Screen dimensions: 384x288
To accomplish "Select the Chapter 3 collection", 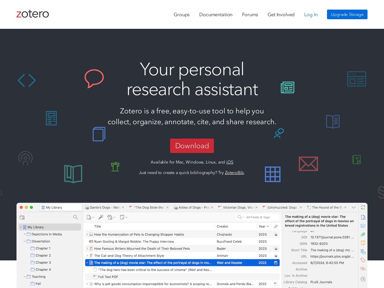I will point(43,262).
